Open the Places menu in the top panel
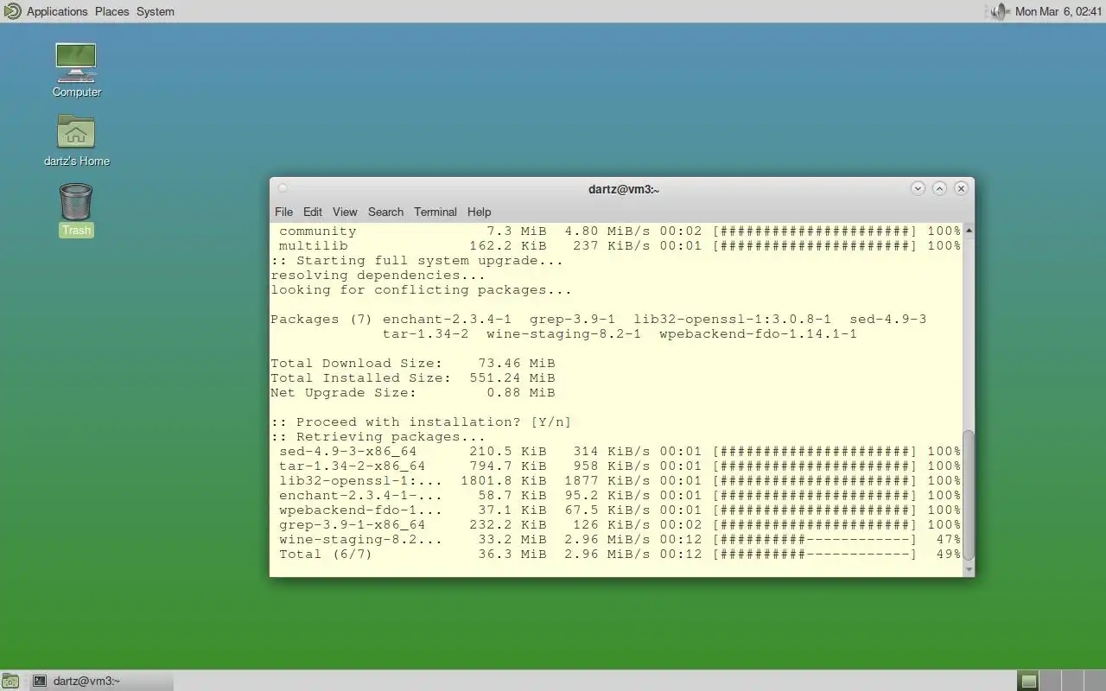The image size is (1106, 691). point(111,11)
